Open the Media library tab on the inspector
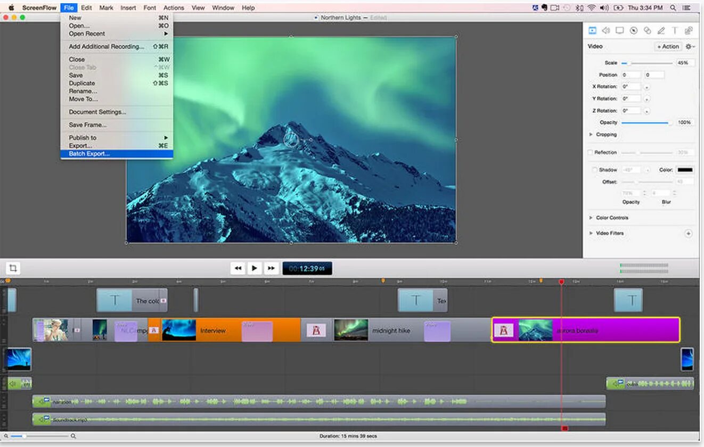This screenshot has width=704, height=447. coord(689,30)
